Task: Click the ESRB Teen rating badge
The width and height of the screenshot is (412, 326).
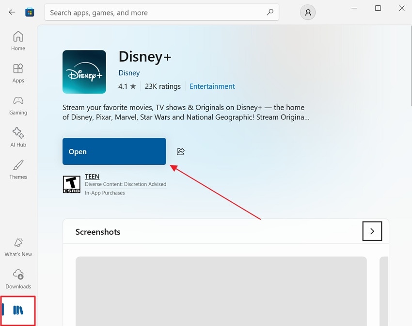Action: pyautogui.click(x=71, y=184)
